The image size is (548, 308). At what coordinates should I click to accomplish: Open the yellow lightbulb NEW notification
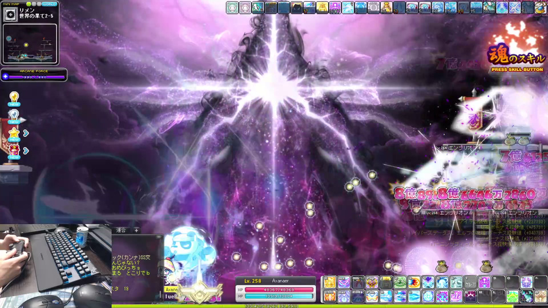click(14, 99)
